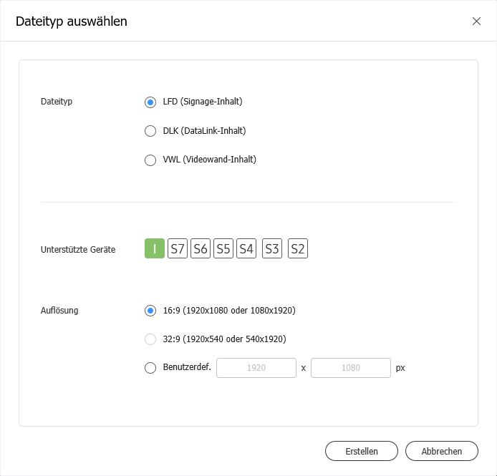
Task: Select the green I device icon
Action: click(x=155, y=249)
